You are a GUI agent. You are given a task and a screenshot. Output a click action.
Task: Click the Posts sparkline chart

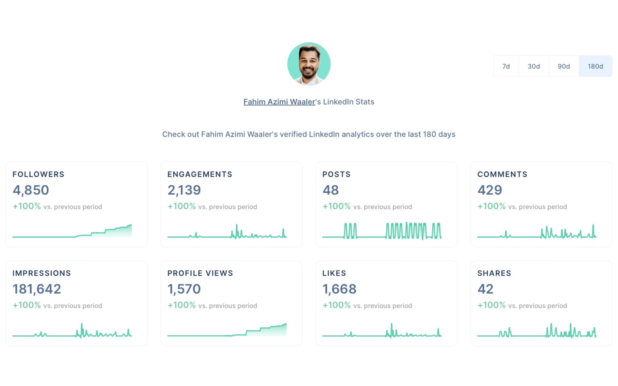pos(382,231)
